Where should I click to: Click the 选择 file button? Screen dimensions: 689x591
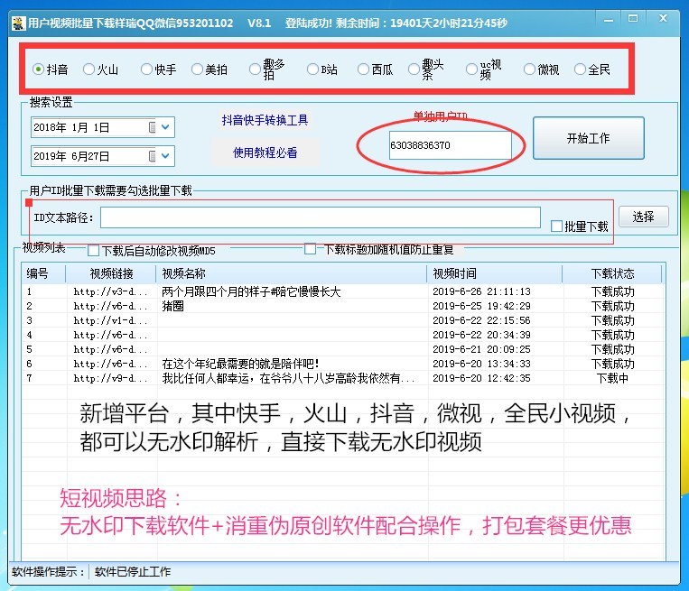pyautogui.click(x=643, y=217)
